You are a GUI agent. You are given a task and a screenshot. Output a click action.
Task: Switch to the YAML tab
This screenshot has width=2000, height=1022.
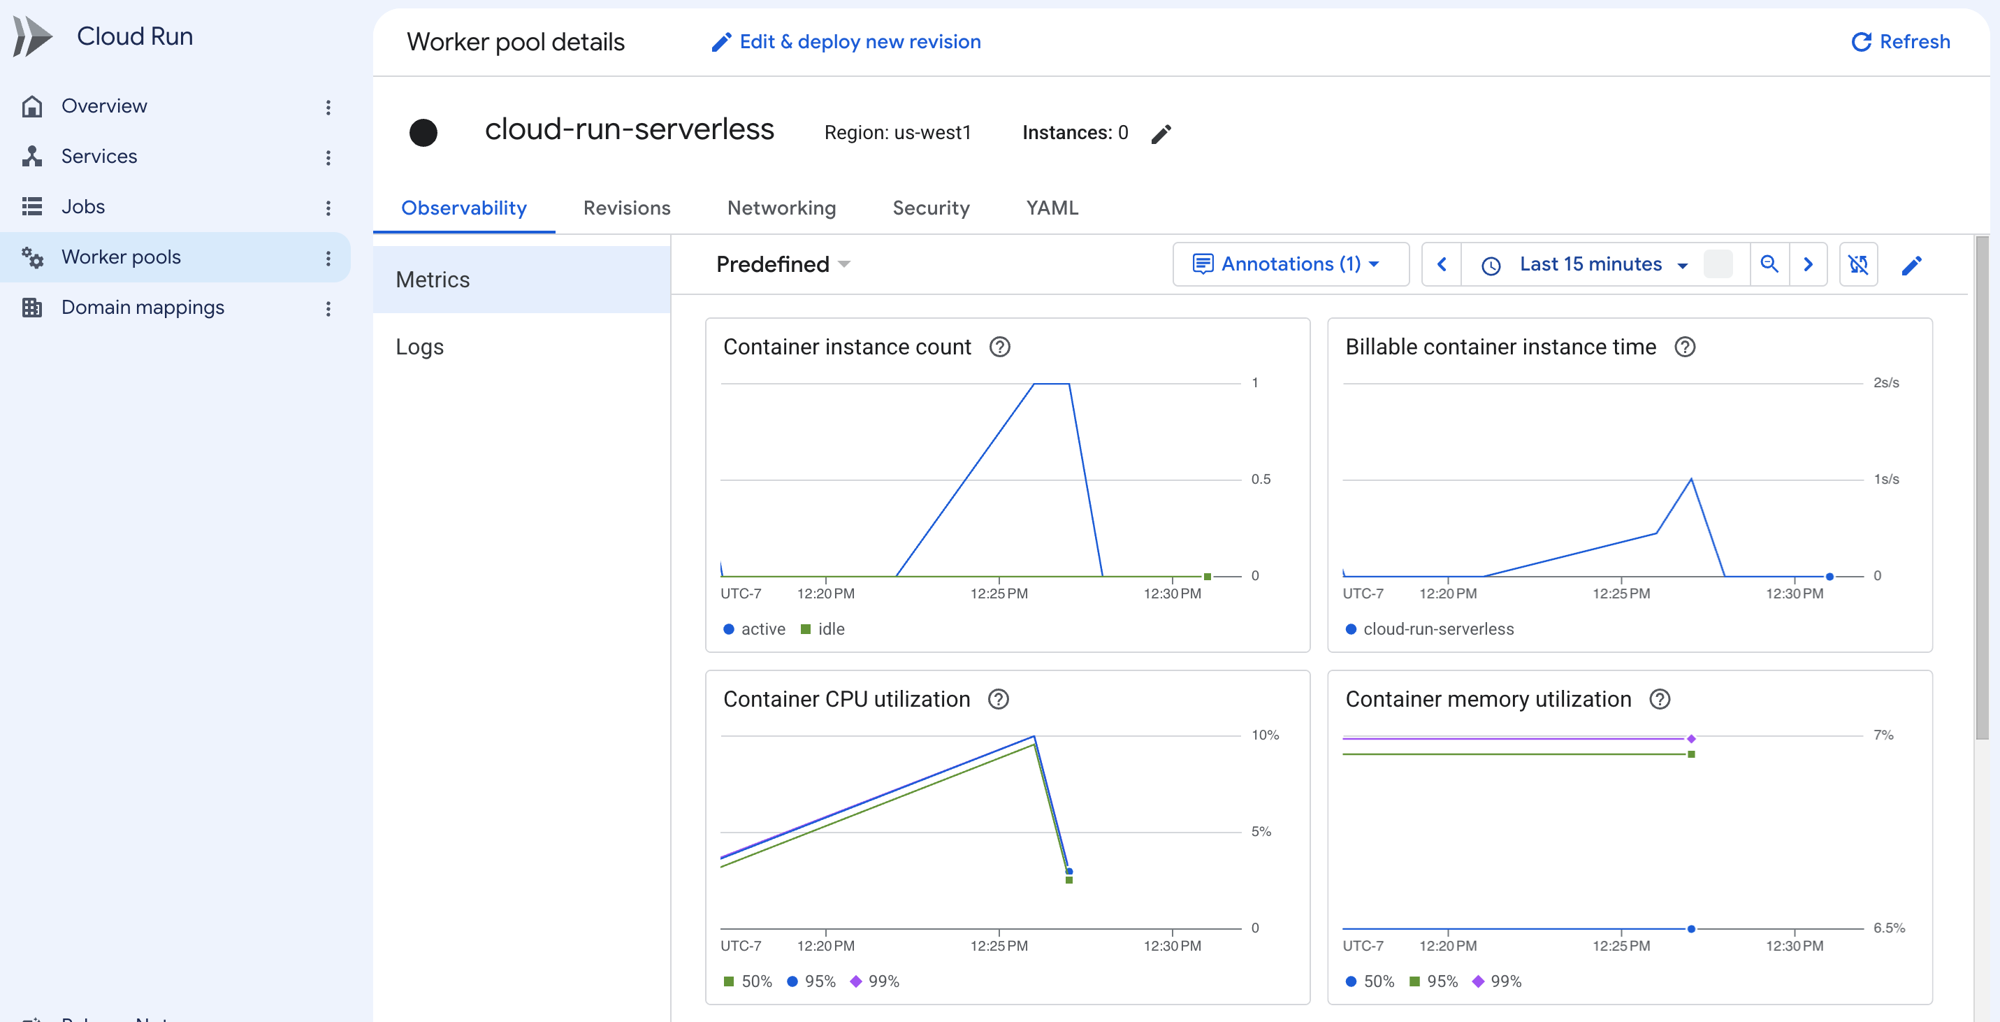[1052, 208]
